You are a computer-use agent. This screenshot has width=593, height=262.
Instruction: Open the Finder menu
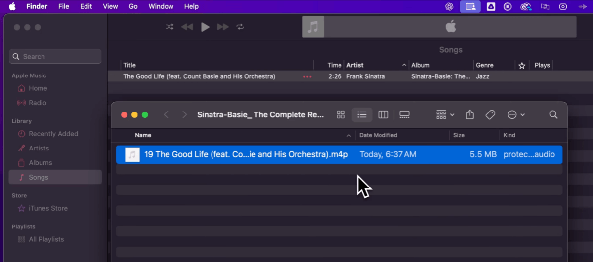(37, 6)
